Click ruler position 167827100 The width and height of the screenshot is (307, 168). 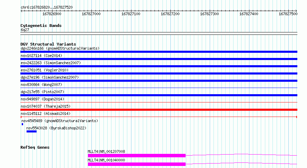[x=131, y=14]
